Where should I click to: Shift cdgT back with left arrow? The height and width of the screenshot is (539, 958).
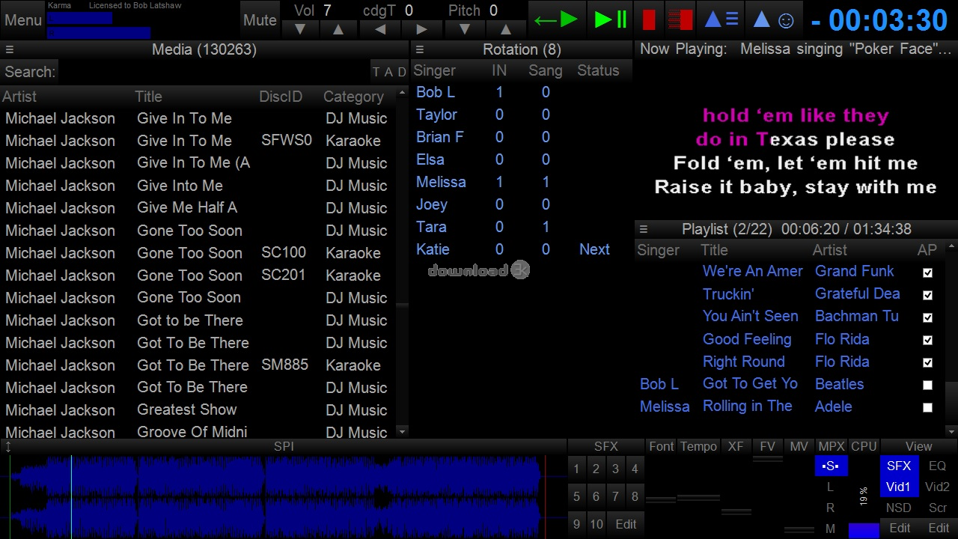(x=380, y=30)
